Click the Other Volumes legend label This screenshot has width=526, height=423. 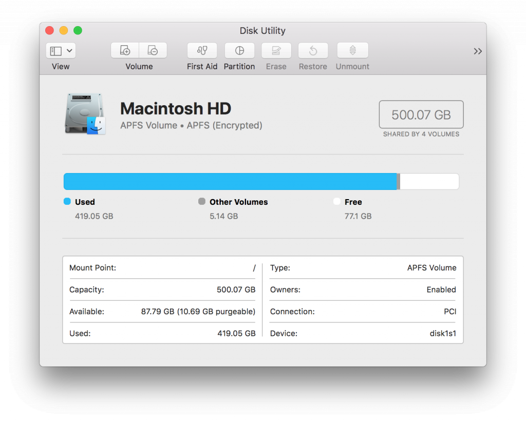[x=238, y=202]
